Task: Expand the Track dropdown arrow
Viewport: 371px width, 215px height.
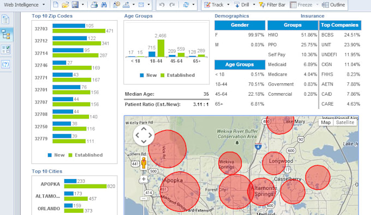Action: tap(228, 5)
